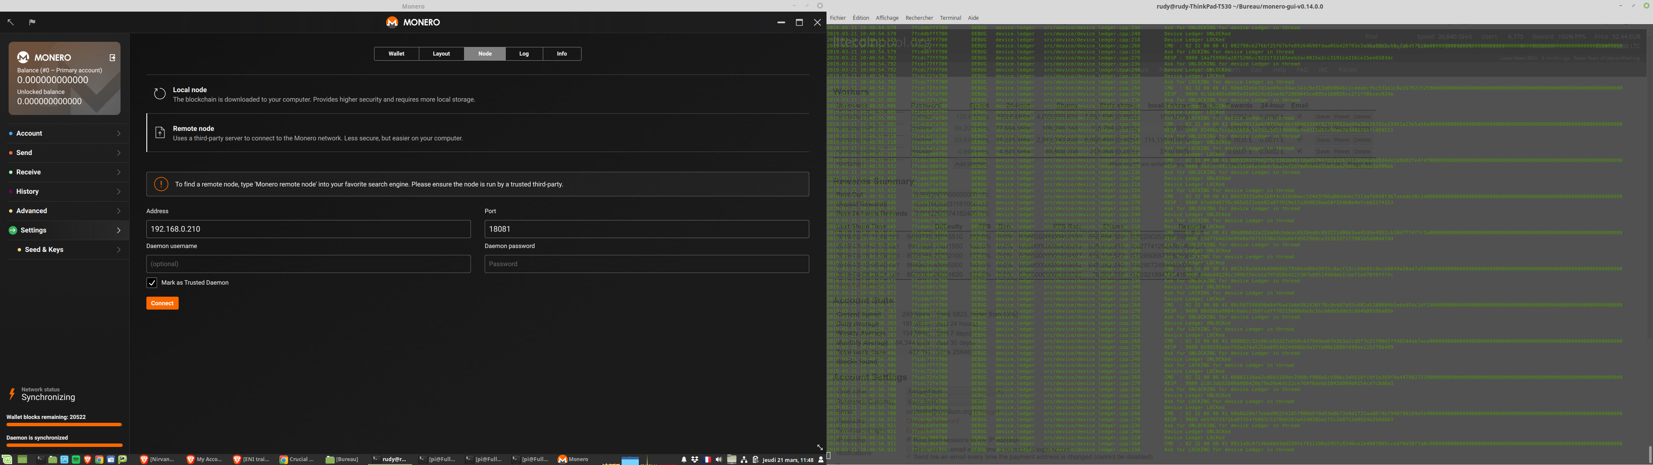Image resolution: width=1653 pixels, height=465 pixels.
Task: Click the account card export icon
Action: coord(112,57)
